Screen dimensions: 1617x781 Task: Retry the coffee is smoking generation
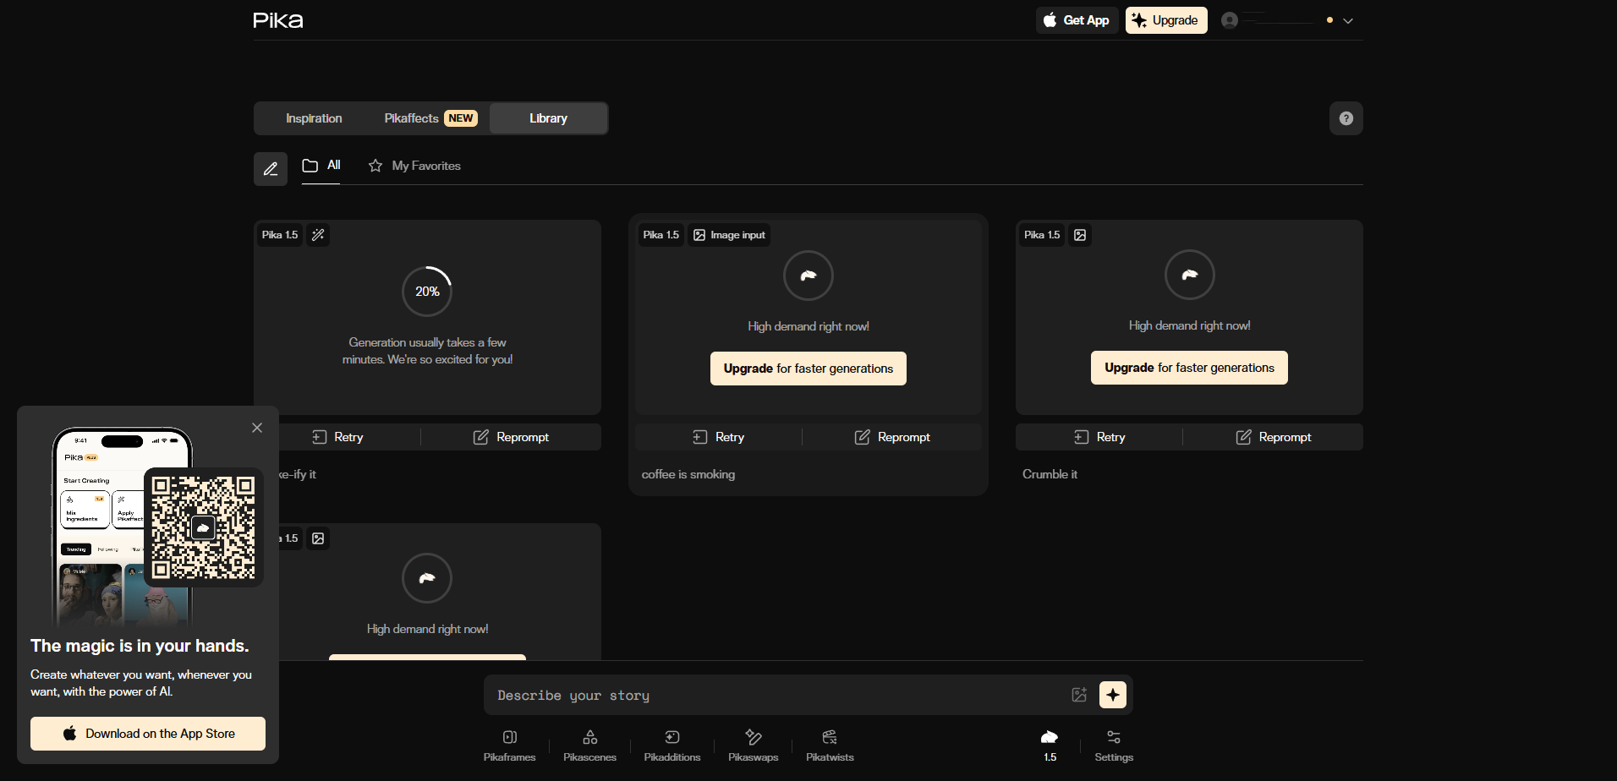718,437
